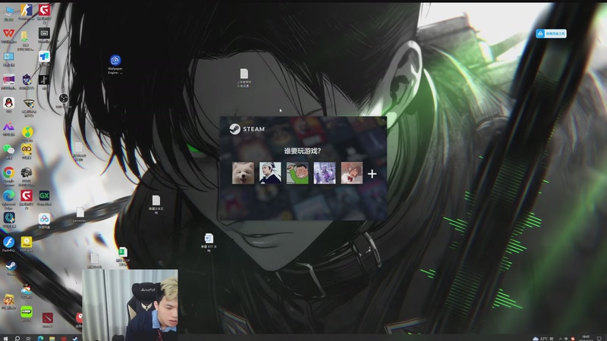The height and width of the screenshot is (341, 607).
Task: Choose the brown-haired anime girl avatar account
Action: 351,173
